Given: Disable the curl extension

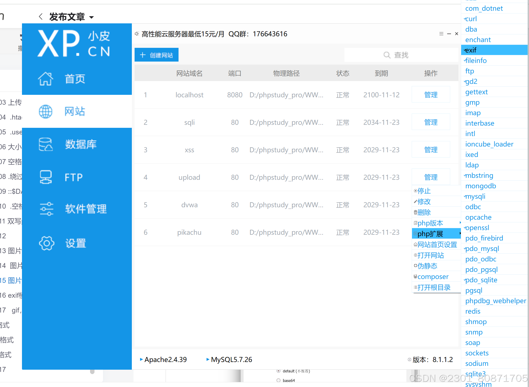Looking at the screenshot, I should click(471, 19).
